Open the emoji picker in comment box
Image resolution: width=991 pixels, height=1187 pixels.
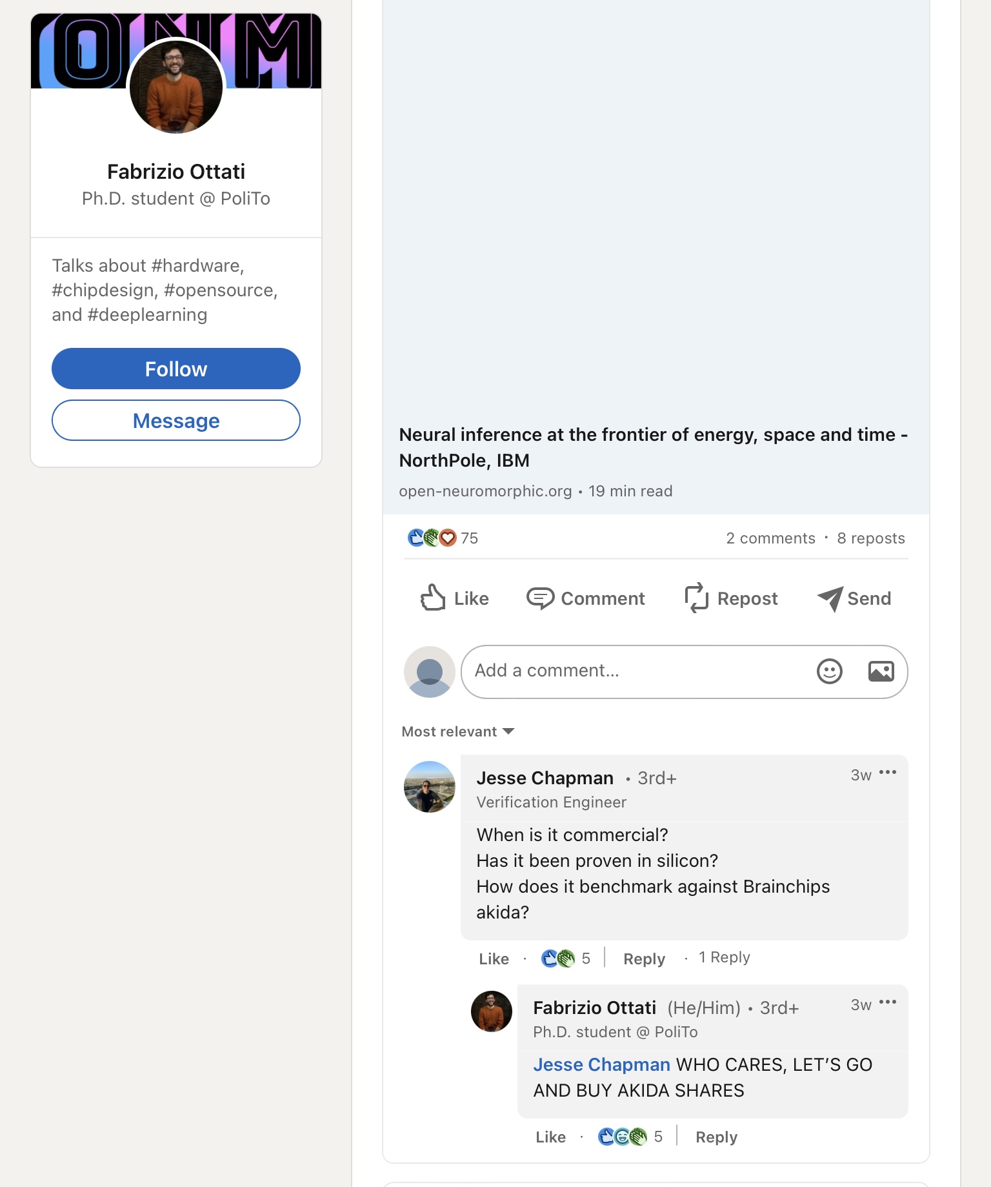point(829,671)
